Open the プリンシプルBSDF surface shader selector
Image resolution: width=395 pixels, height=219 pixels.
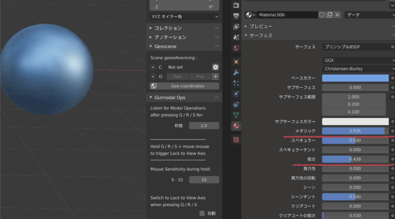click(355, 47)
